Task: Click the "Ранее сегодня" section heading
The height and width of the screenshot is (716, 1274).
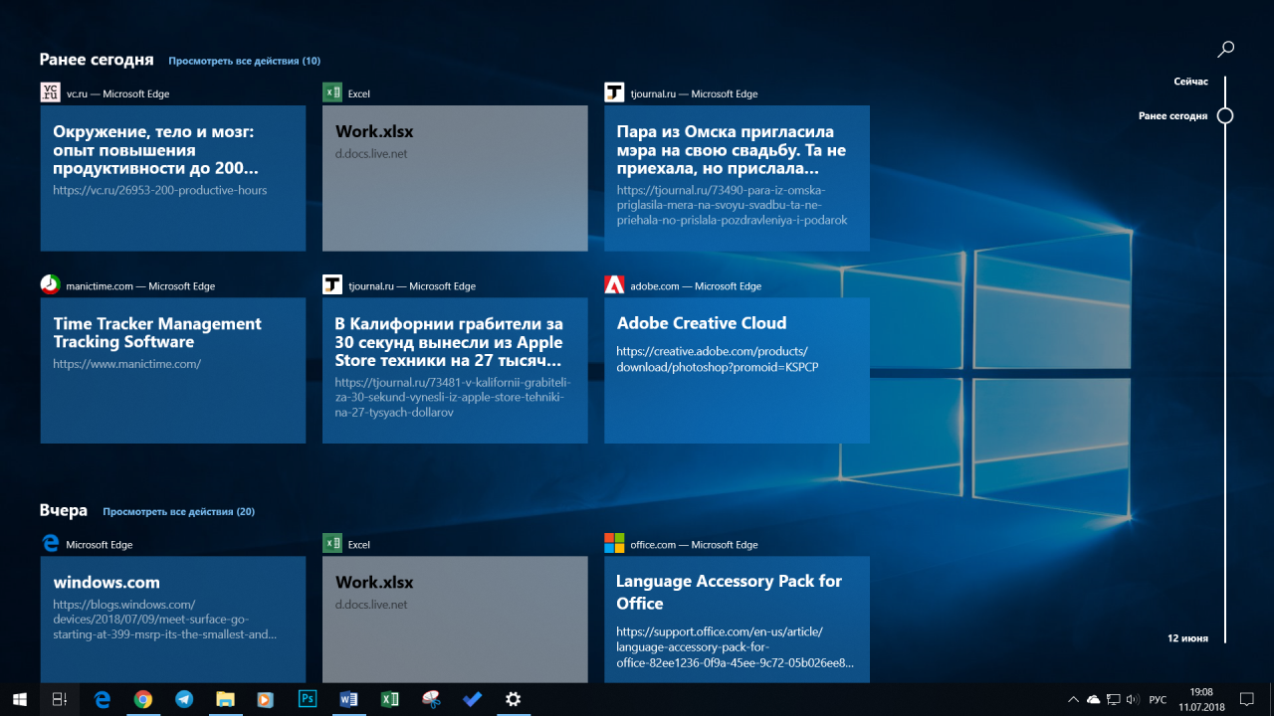Action: 97,60
